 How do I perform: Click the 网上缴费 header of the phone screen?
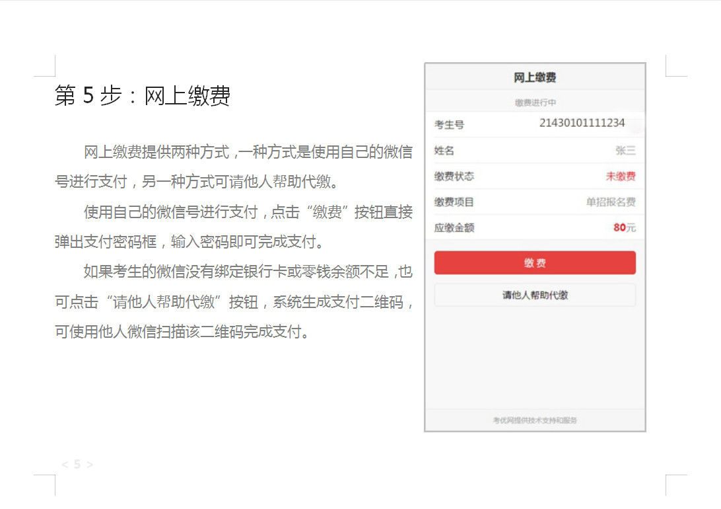pos(535,77)
